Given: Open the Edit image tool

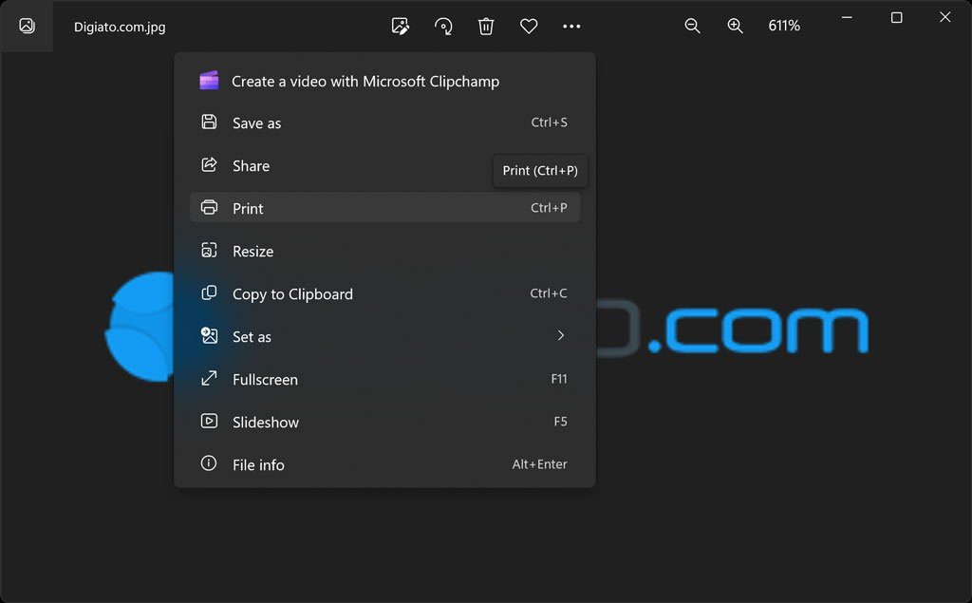Looking at the screenshot, I should (401, 26).
